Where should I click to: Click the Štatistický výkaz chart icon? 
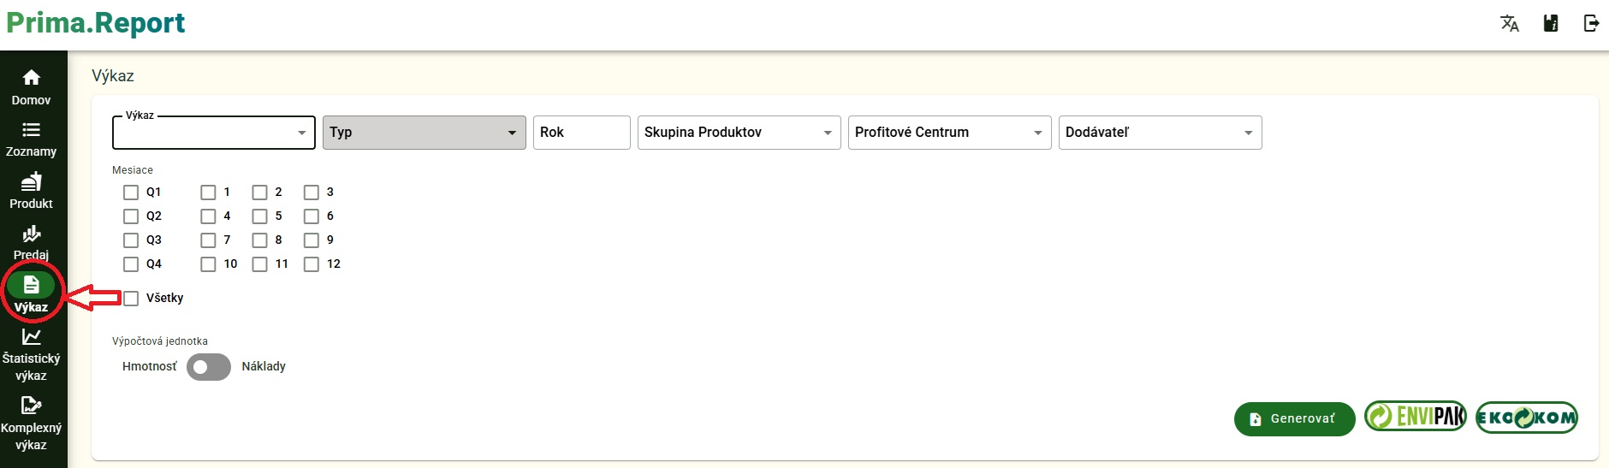(x=32, y=337)
